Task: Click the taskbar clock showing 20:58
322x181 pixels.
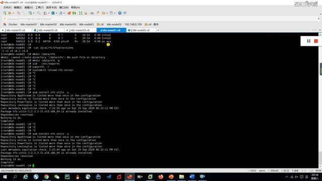Action: 315,176
